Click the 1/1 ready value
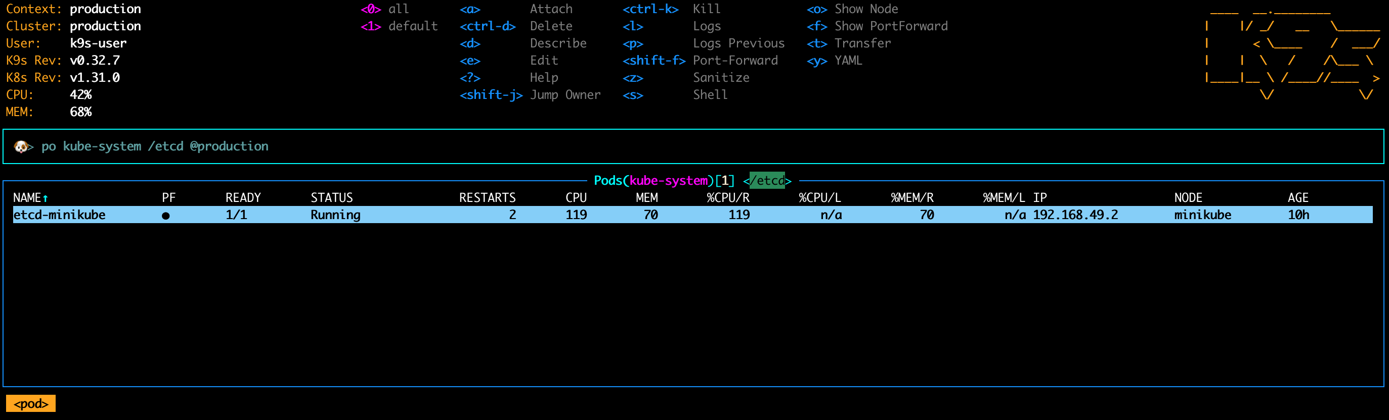 pos(236,215)
